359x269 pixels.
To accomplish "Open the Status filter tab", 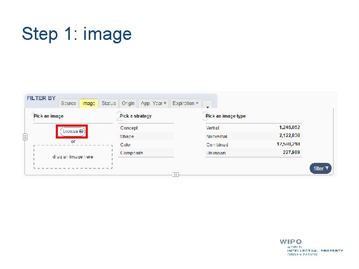I will pyautogui.click(x=109, y=104).
